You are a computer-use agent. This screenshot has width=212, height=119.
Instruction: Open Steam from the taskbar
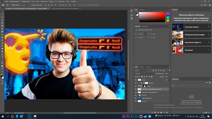(x=145, y=116)
